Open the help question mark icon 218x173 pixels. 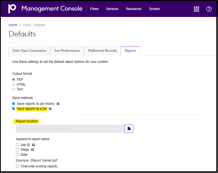pos(209,9)
